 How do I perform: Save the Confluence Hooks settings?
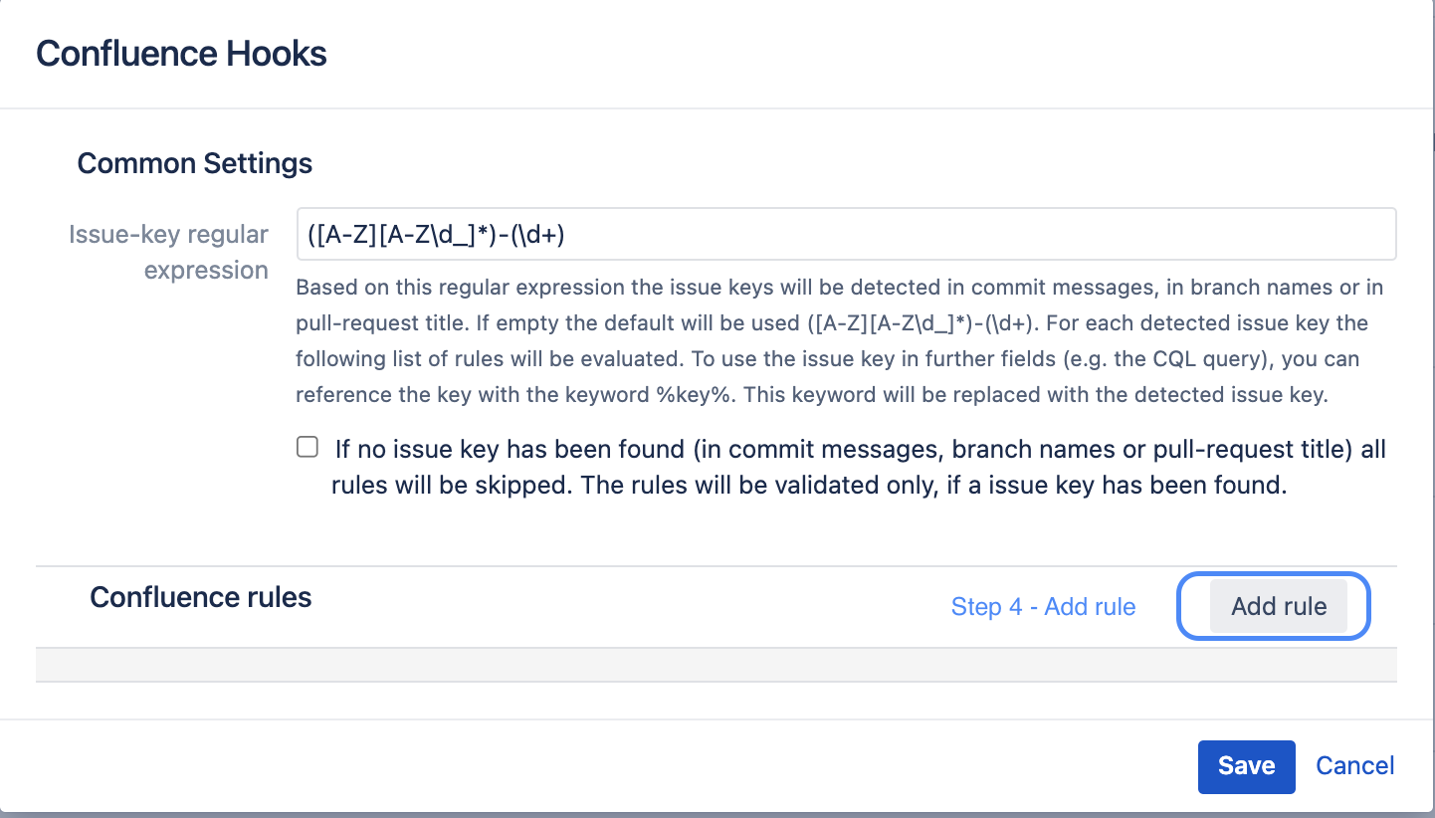[x=1246, y=765]
